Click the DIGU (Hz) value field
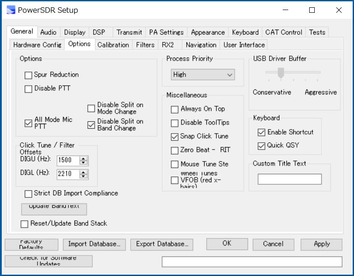The image size is (354, 276). [x=68, y=161]
